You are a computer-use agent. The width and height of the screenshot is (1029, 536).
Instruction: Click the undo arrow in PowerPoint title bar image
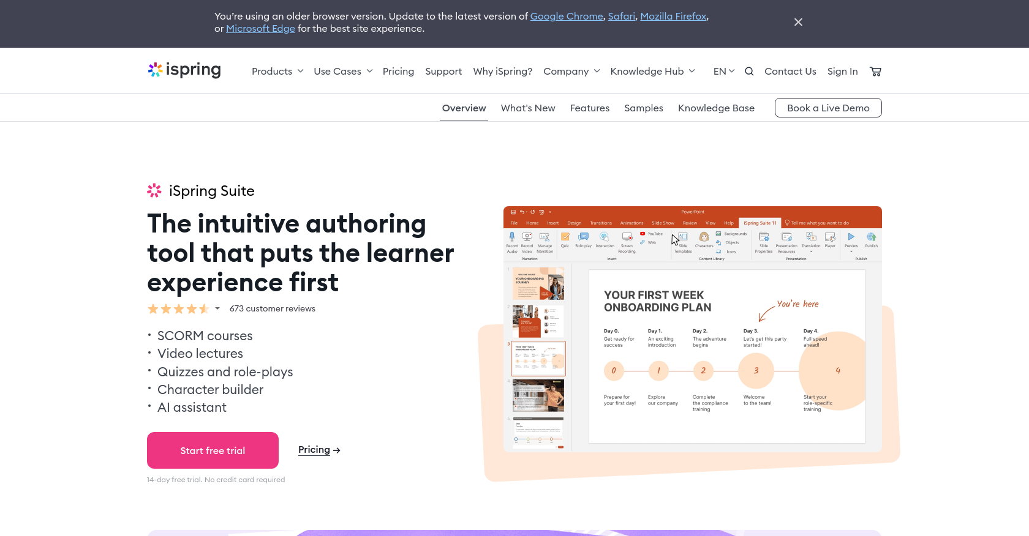[522, 212]
